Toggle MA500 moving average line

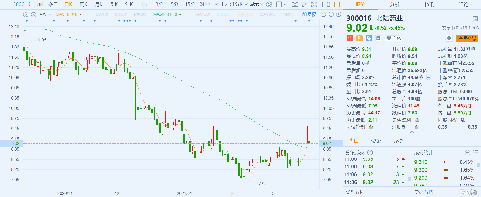click(x=245, y=14)
